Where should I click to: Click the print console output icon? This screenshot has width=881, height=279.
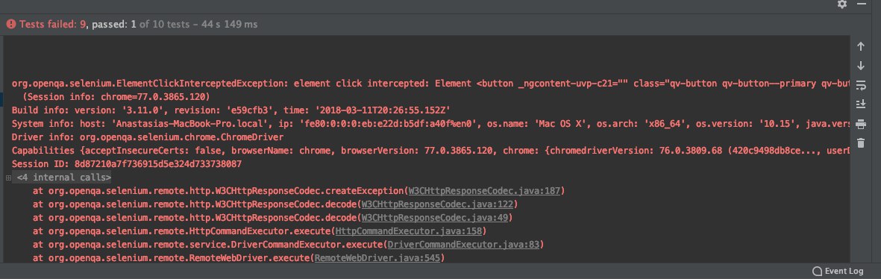pyautogui.click(x=860, y=124)
